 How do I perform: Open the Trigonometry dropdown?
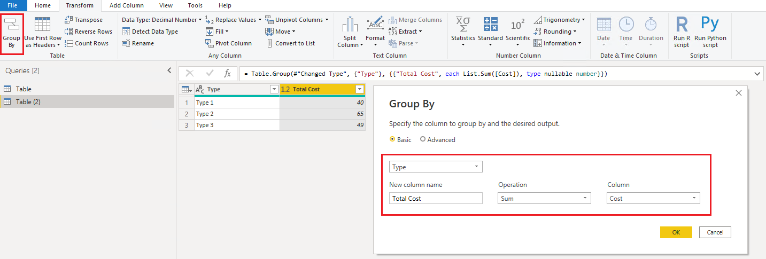[x=560, y=20]
